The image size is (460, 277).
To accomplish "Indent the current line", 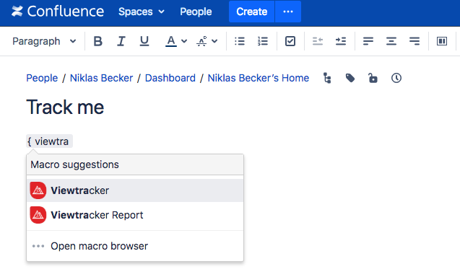I will pos(341,41).
